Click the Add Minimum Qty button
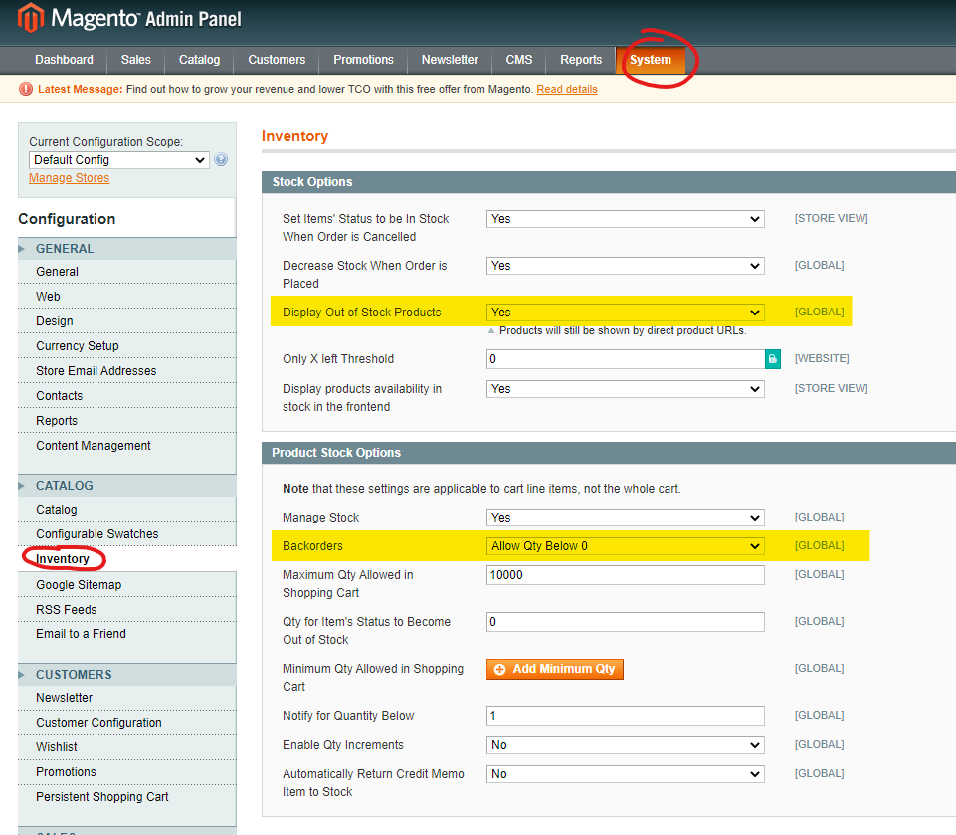Screen dimensions: 956x835 (x=555, y=669)
